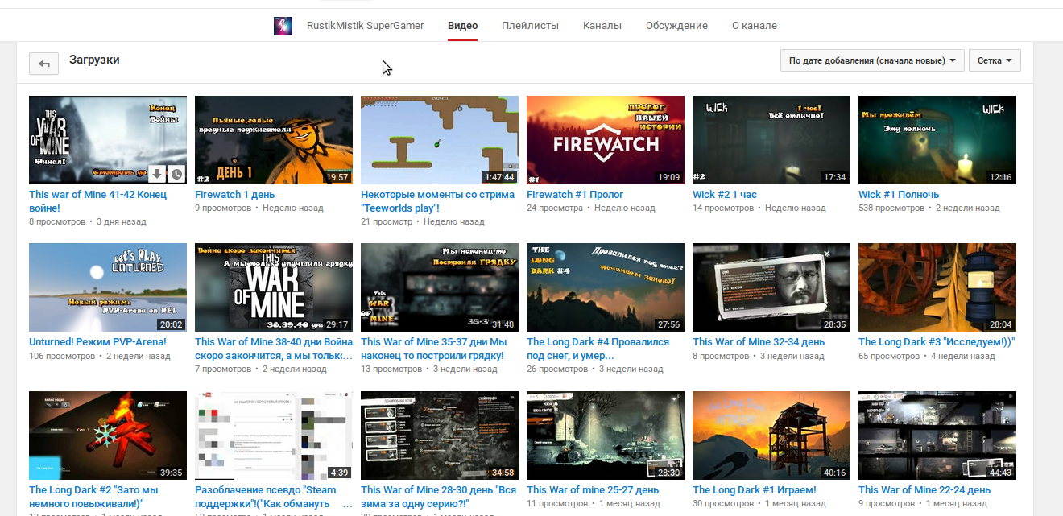Click the '14 просмотров' view count
This screenshot has height=516, width=1063.
724,208
